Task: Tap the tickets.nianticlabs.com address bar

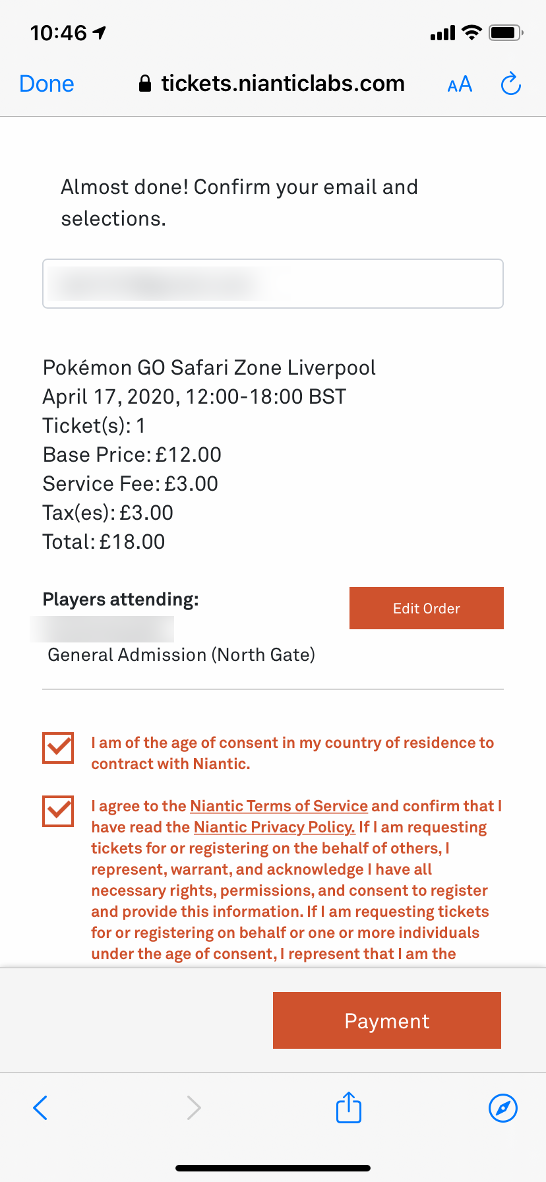Action: [272, 84]
